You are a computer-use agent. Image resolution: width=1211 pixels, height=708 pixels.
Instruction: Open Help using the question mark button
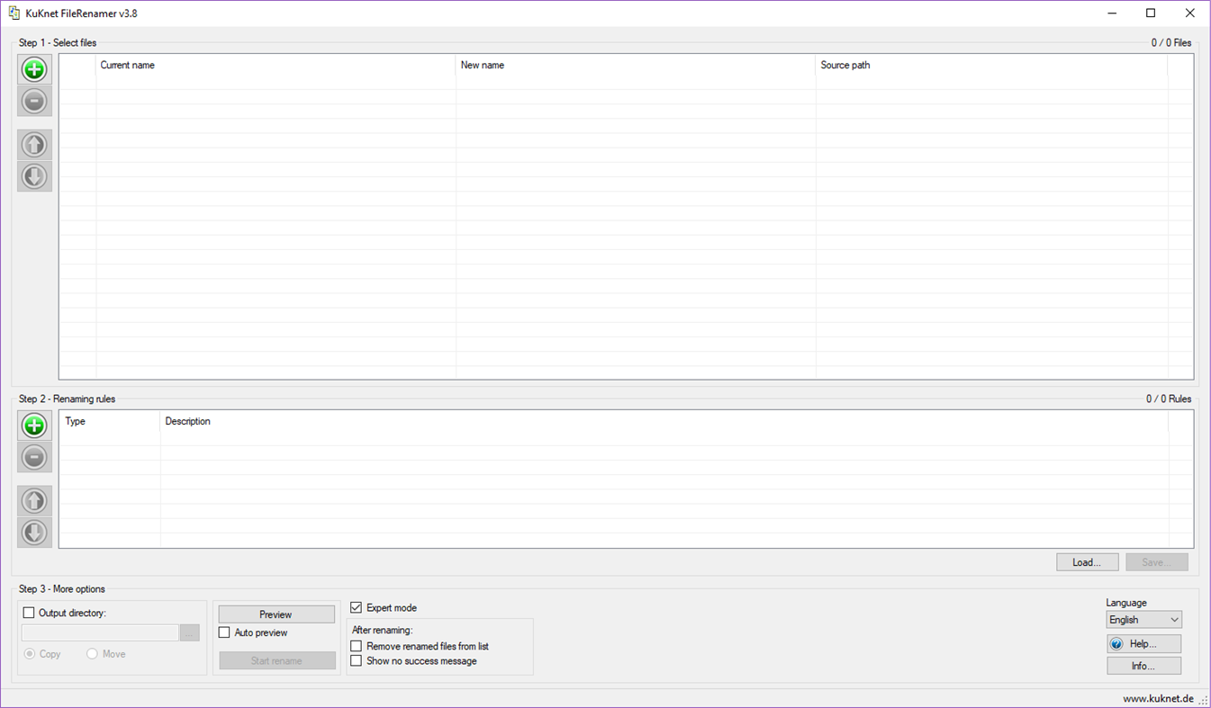click(1143, 643)
